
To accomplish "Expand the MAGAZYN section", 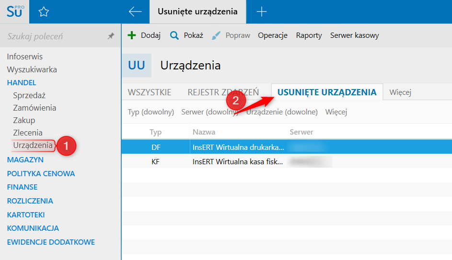I will pyautogui.click(x=25, y=159).
